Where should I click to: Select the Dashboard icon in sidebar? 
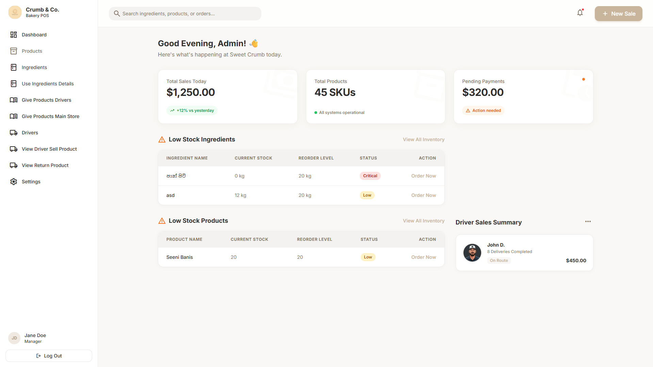click(14, 35)
